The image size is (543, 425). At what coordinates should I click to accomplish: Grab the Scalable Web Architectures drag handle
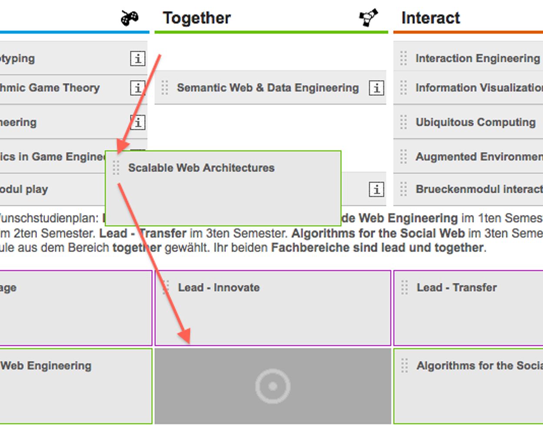point(116,168)
